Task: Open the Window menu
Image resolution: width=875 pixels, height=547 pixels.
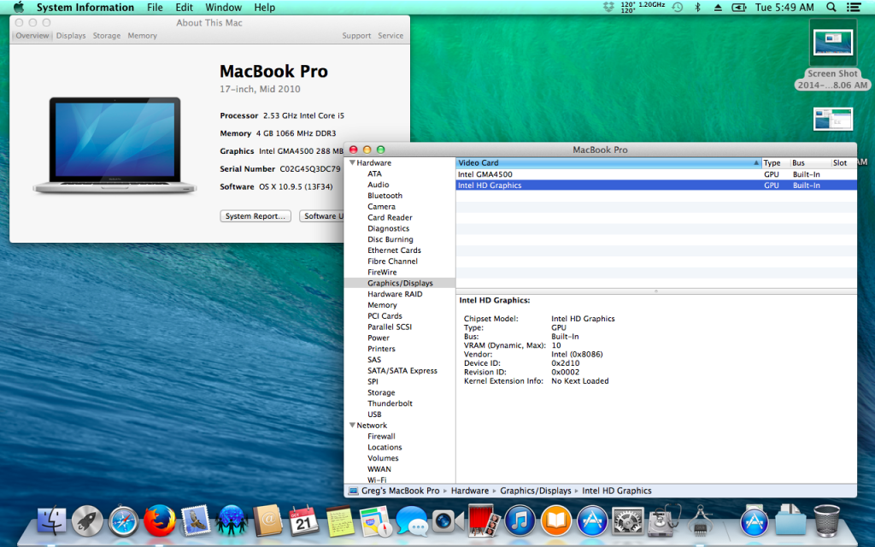Action: point(223,7)
